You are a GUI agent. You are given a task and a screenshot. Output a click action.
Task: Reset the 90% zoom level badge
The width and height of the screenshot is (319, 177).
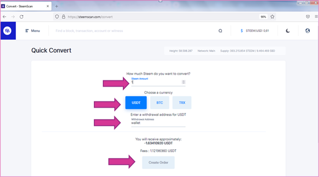[x=263, y=17]
